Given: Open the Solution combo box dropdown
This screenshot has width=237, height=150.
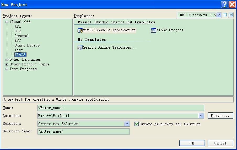Looking at the screenshot, I should coord(127,124).
